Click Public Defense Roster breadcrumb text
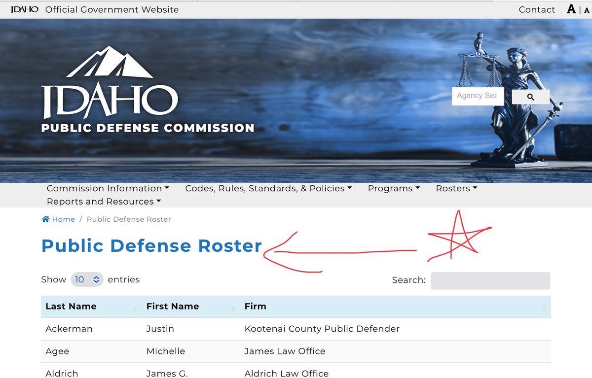Image resolution: width=592 pixels, height=378 pixels. coord(129,219)
